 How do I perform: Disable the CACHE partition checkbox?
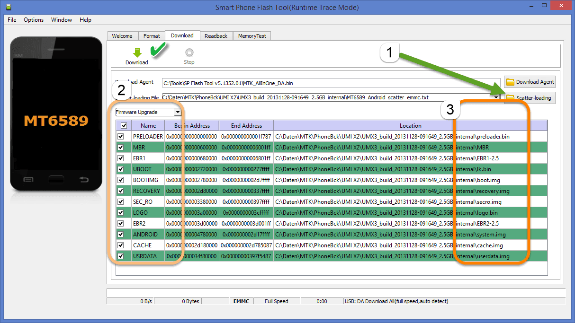121,245
